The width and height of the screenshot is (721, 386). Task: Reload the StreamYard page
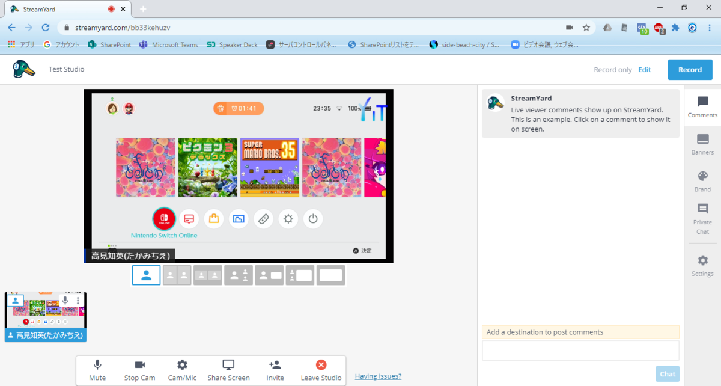point(46,28)
